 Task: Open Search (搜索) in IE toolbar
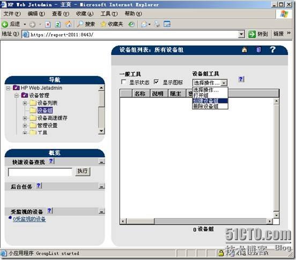[x=86, y=24]
